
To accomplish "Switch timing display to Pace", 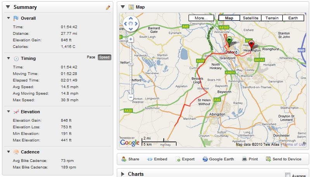I will [x=91, y=57].
